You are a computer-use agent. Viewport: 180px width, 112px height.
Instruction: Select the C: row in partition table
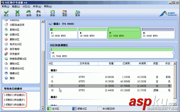coord(110,77)
